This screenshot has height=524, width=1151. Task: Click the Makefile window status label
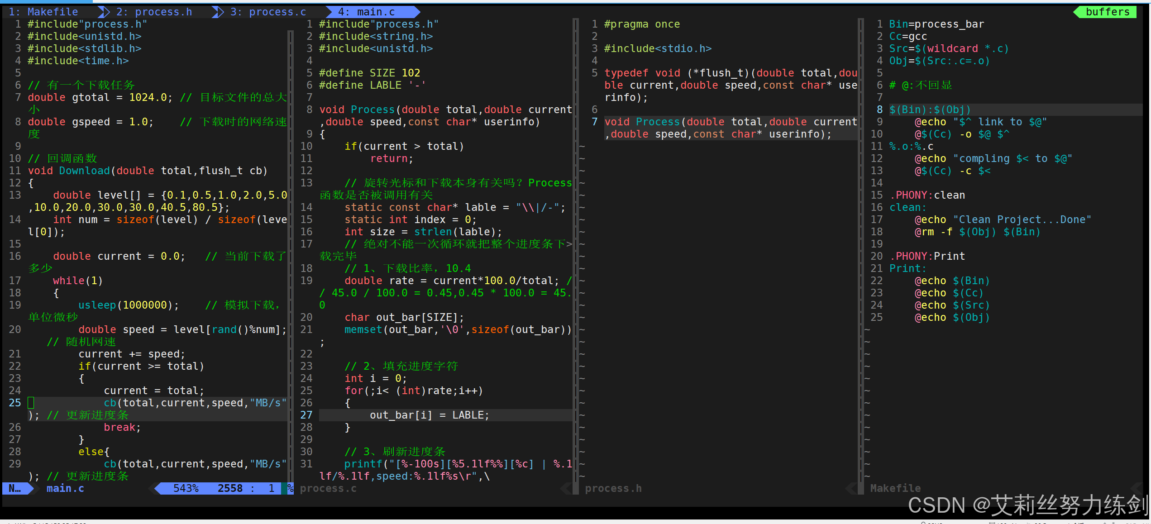(895, 488)
